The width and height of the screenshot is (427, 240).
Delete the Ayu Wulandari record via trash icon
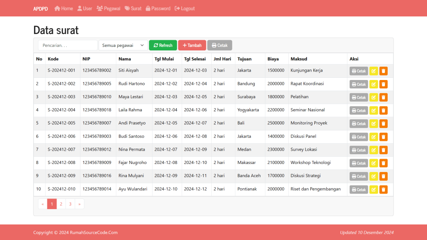[x=383, y=190]
